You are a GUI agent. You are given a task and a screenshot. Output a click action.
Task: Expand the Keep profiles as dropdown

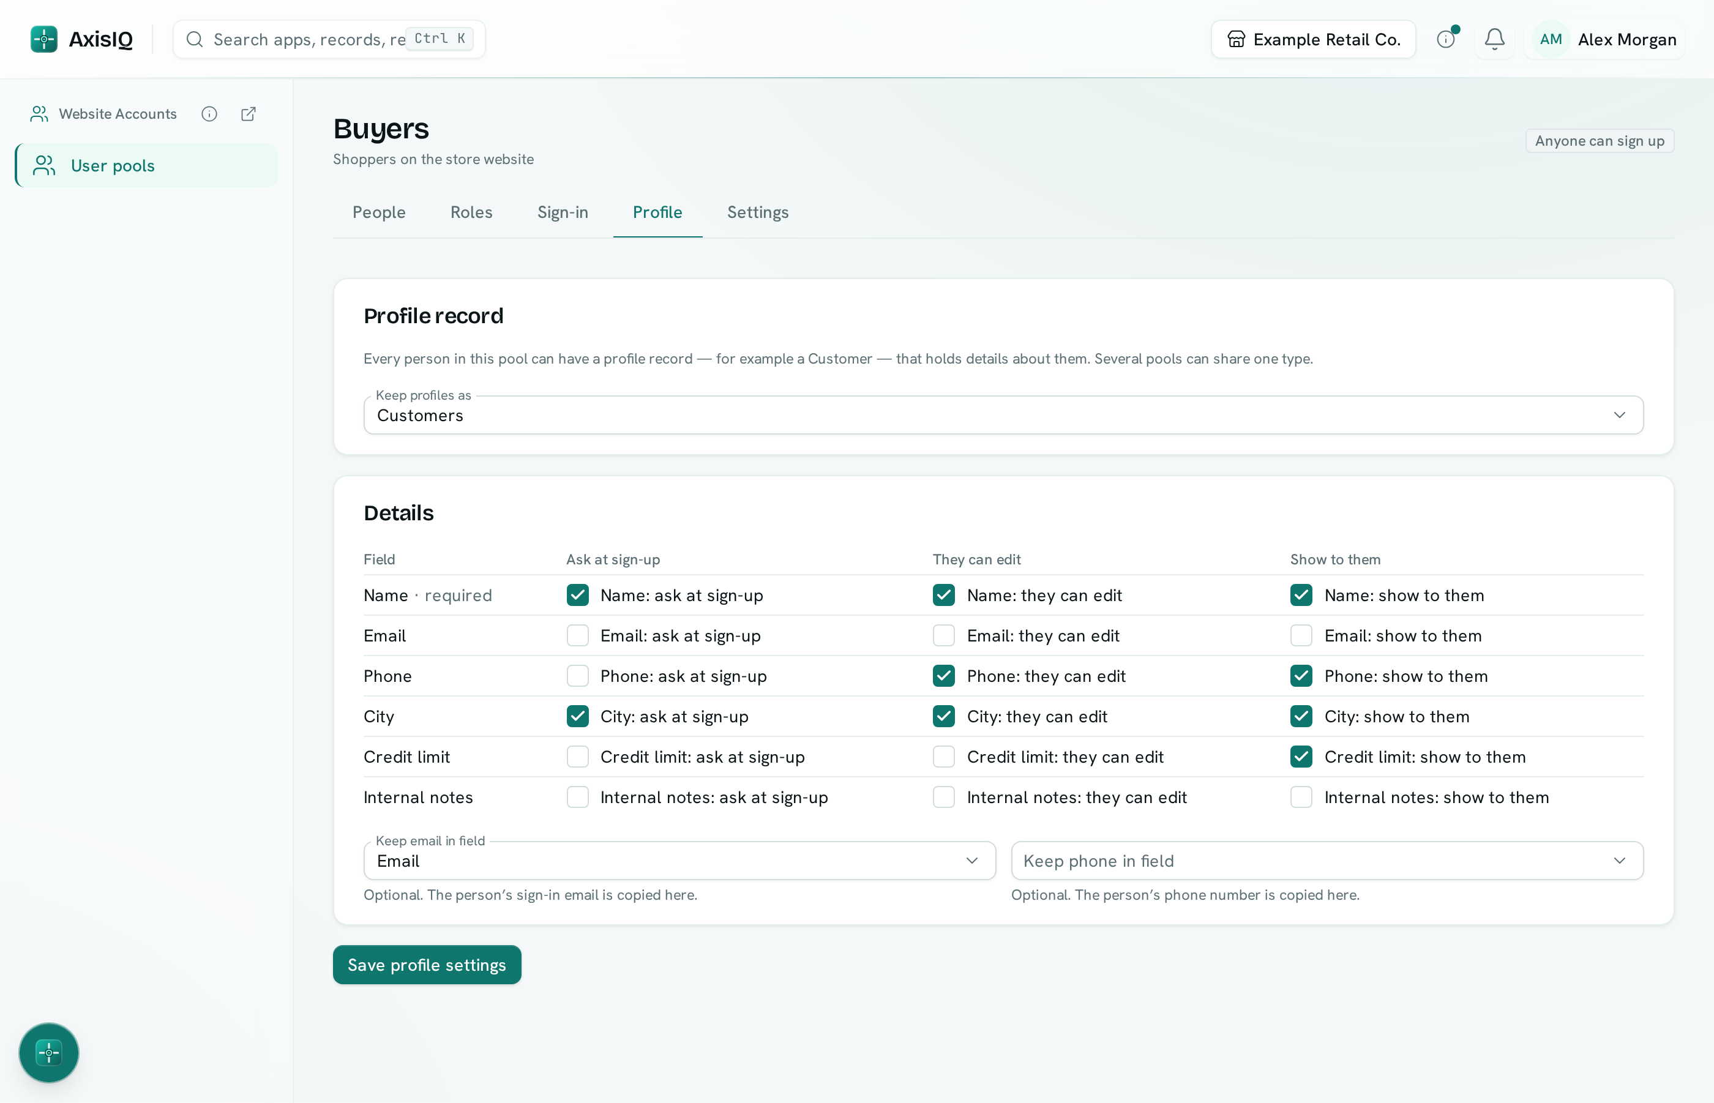point(1003,416)
